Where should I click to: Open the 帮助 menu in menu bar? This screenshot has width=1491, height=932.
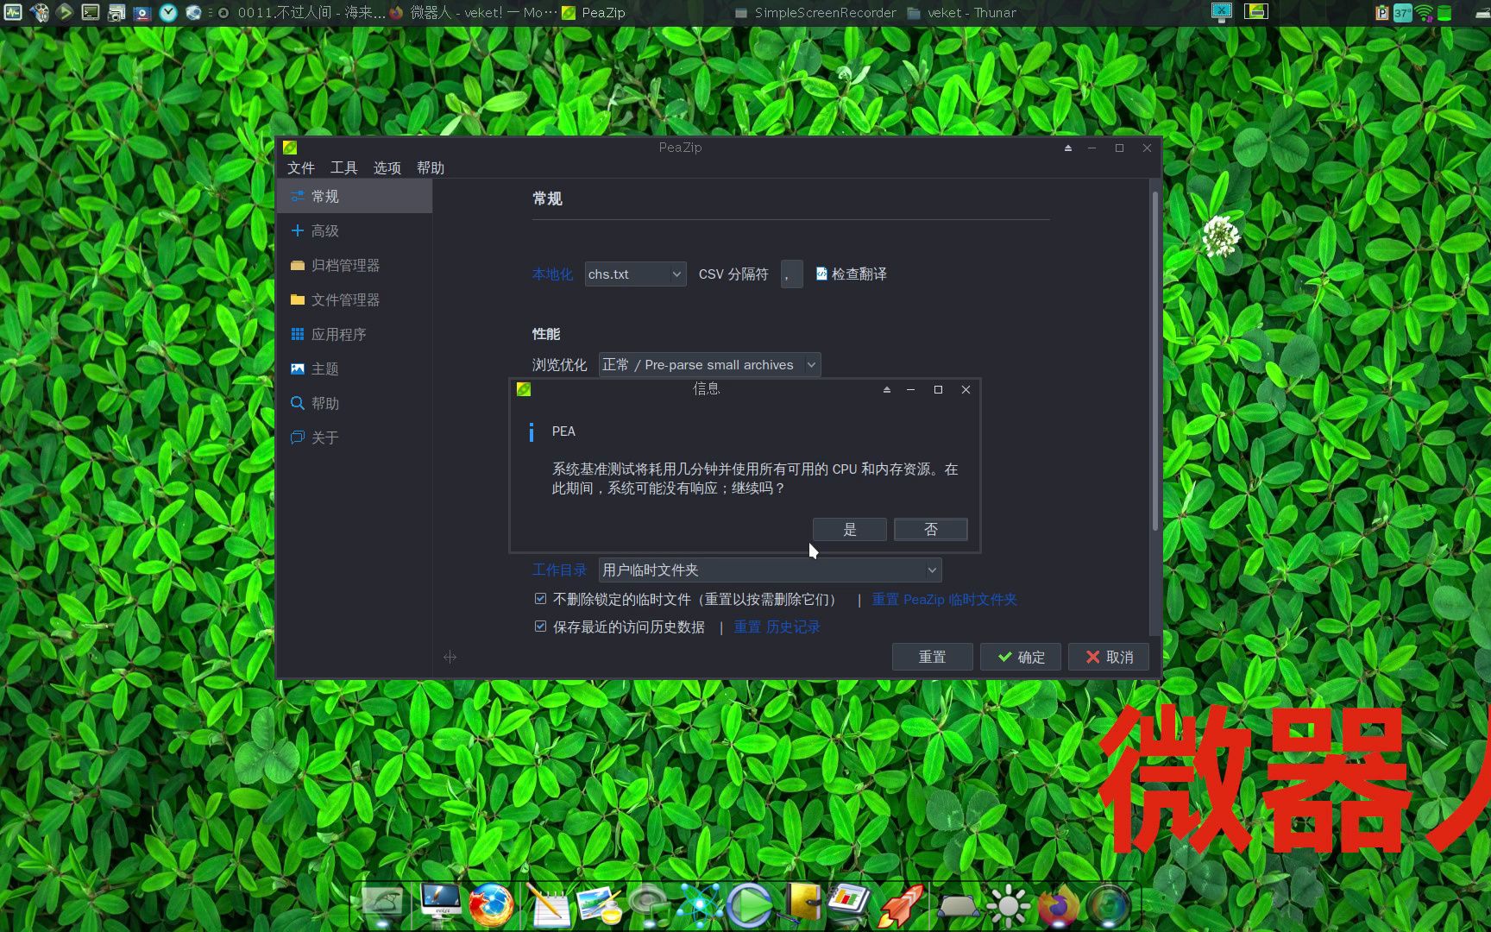pyautogui.click(x=430, y=168)
